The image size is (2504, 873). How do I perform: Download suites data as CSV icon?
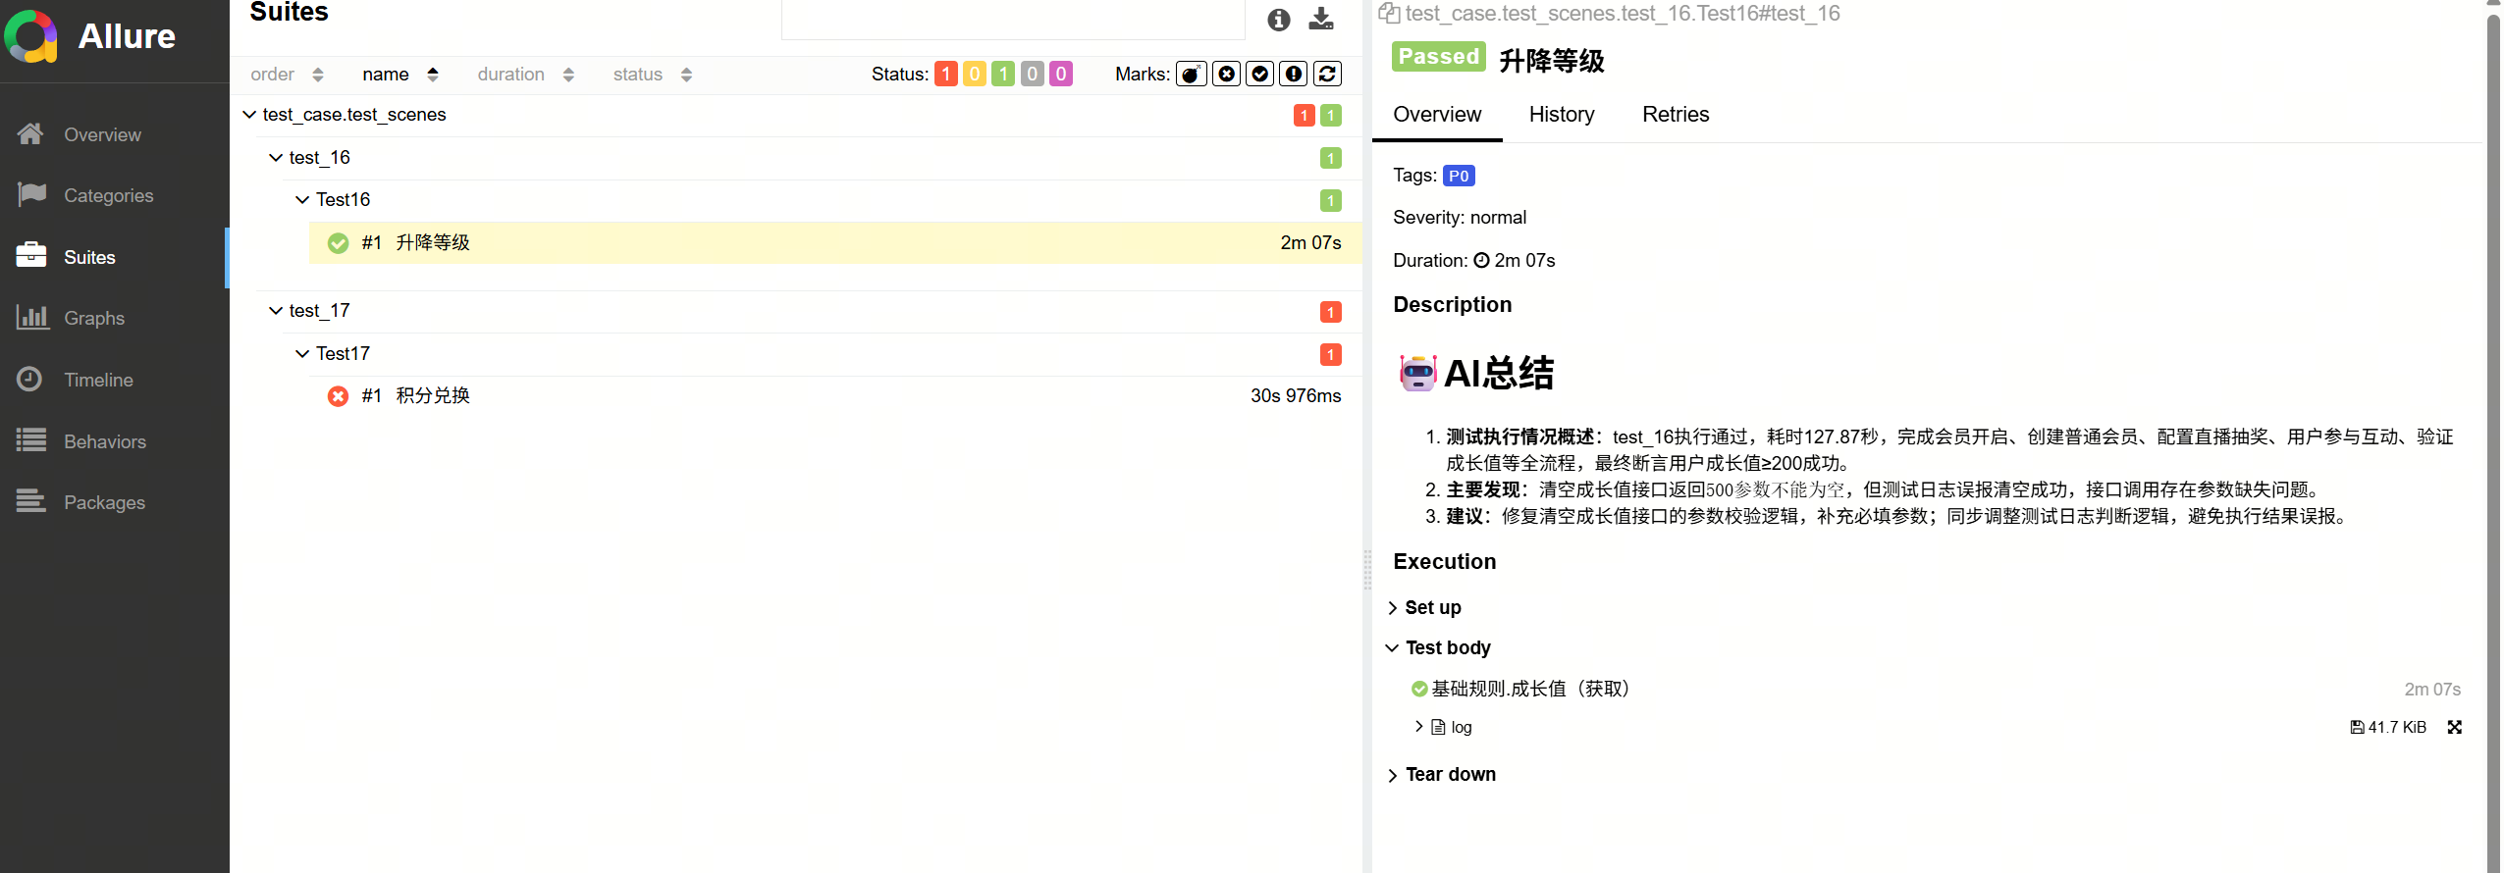(x=1321, y=20)
